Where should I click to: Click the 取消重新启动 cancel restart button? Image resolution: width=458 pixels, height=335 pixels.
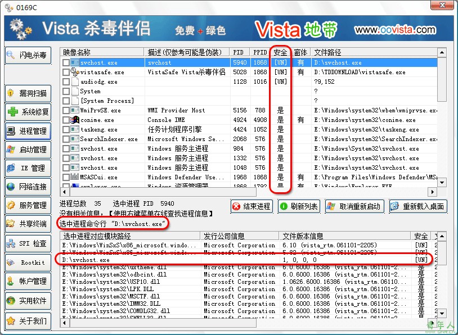coord(354,206)
